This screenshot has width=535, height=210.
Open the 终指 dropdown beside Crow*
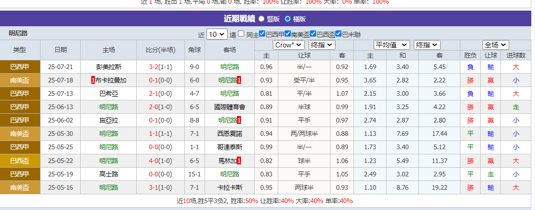(322, 45)
